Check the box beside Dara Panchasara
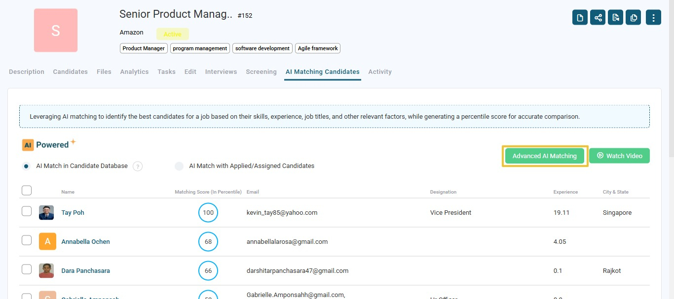 pyautogui.click(x=27, y=269)
